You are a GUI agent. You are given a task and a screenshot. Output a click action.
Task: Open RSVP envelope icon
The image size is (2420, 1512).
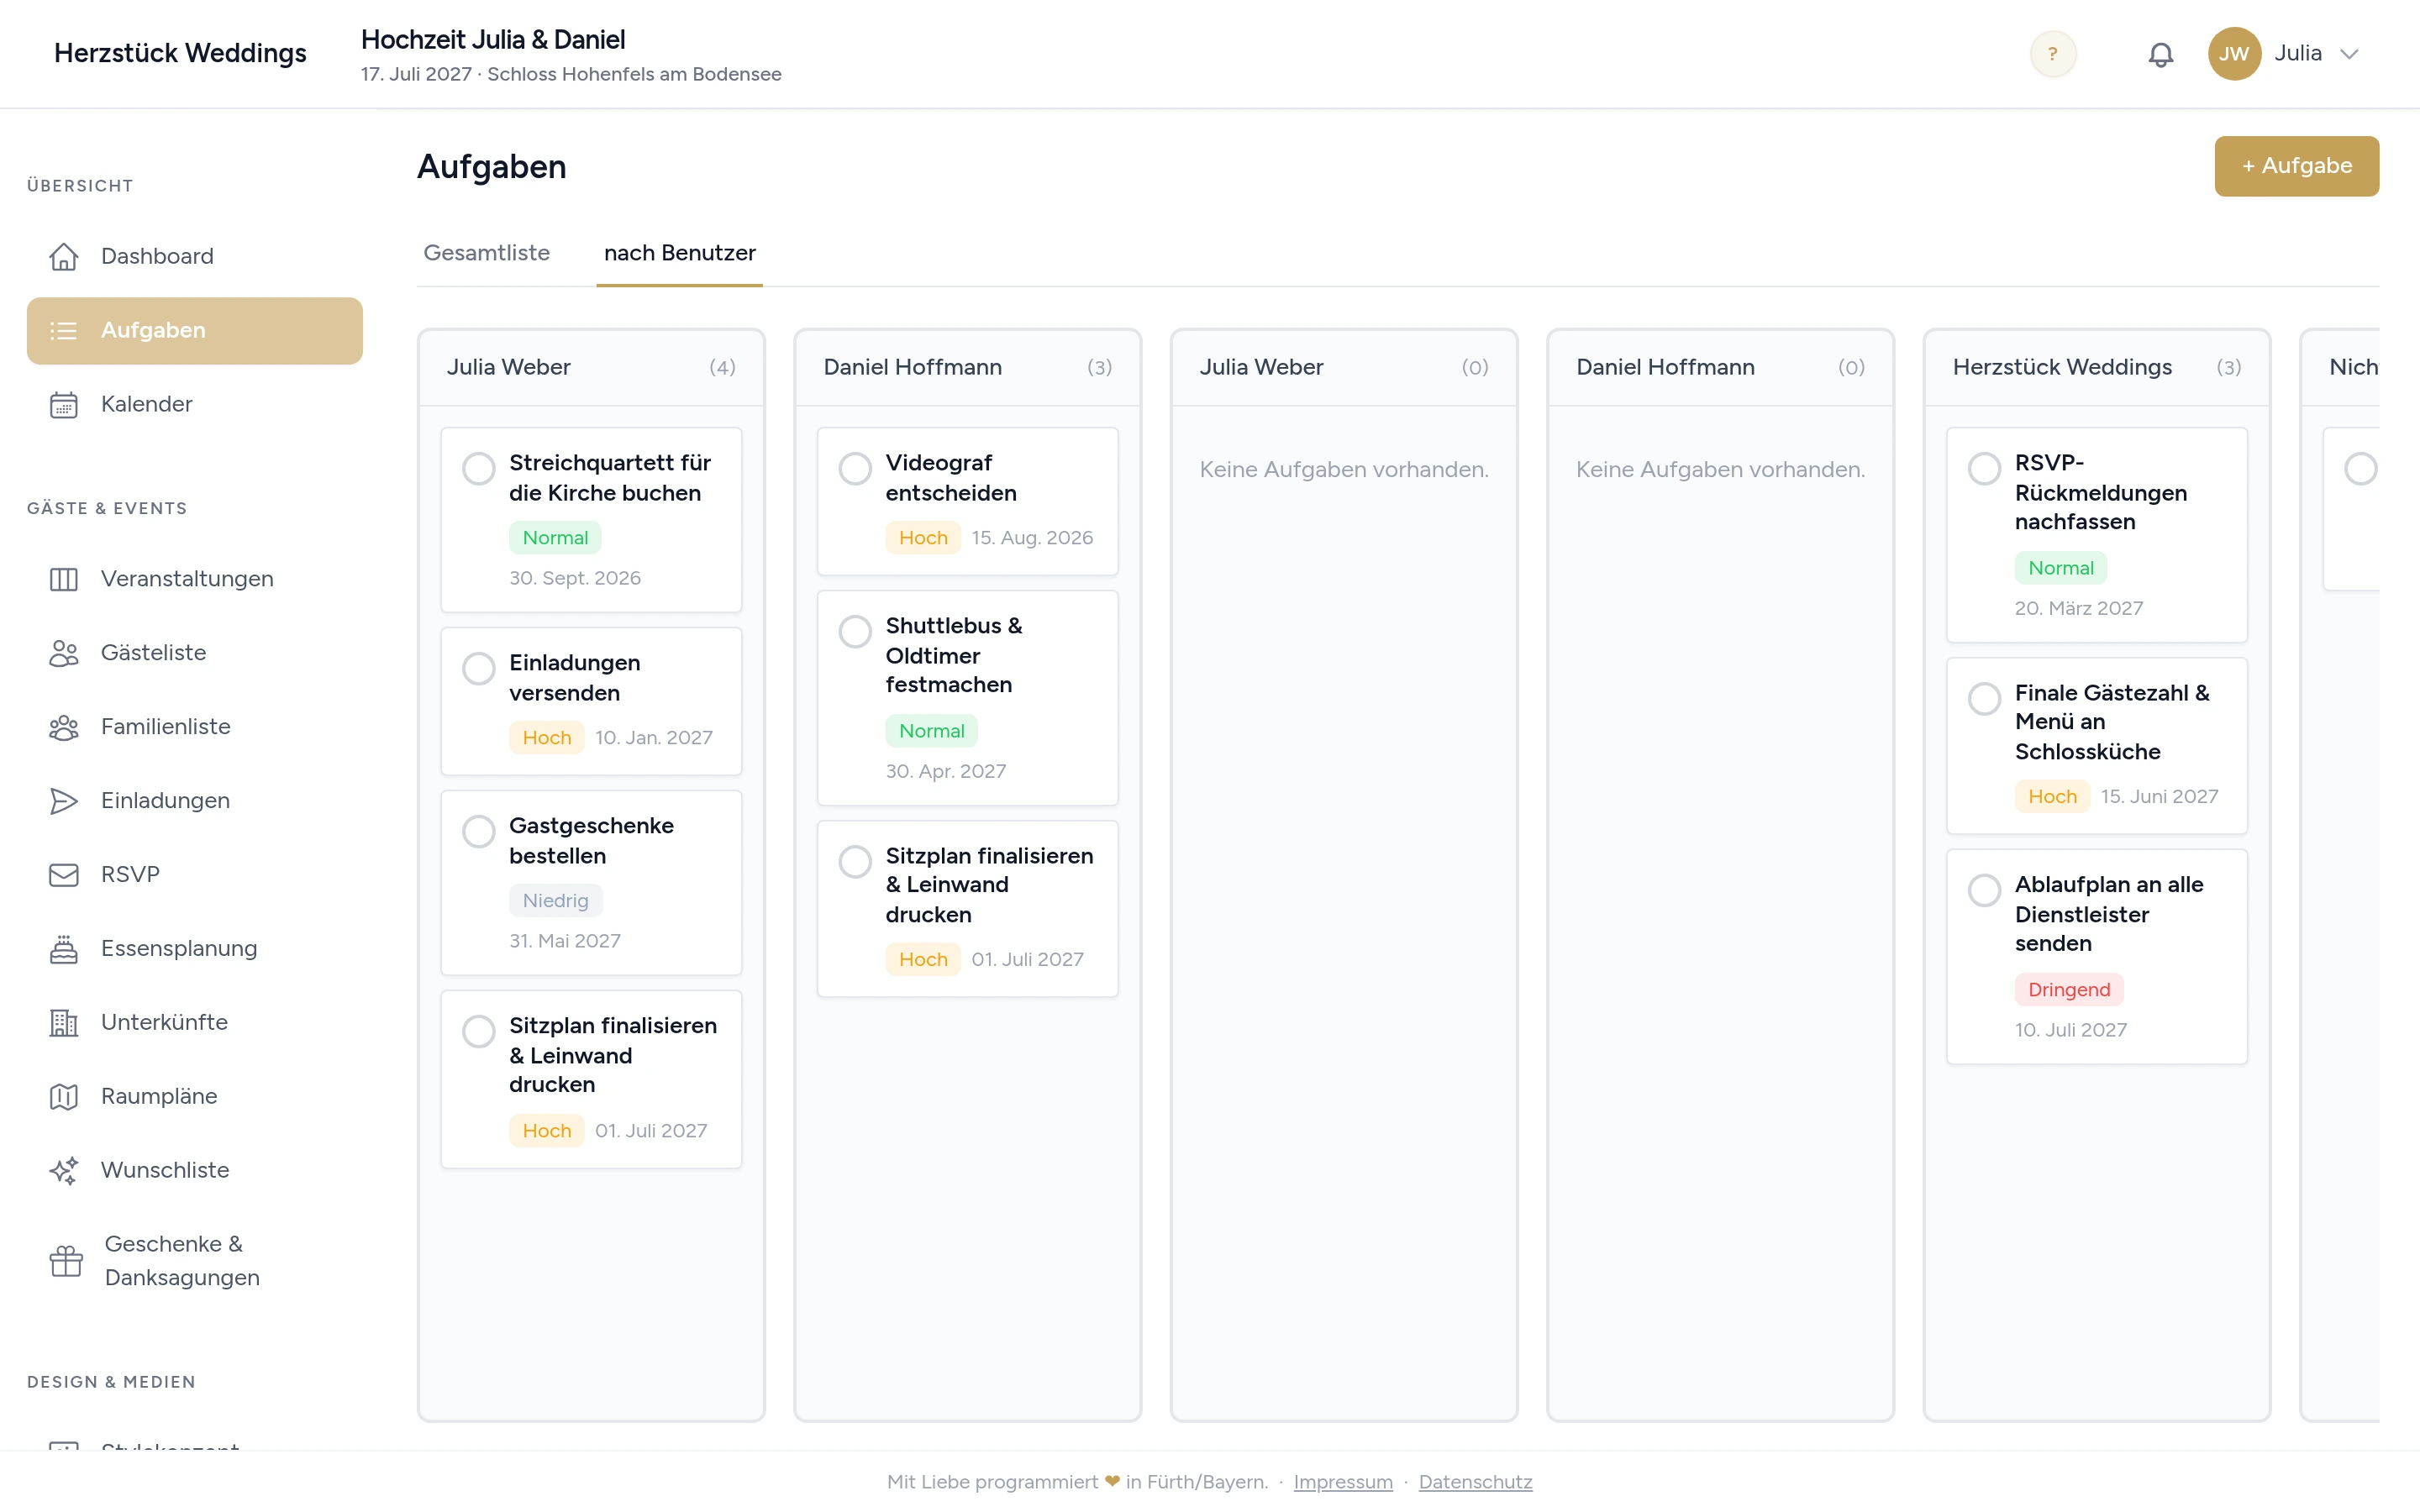(x=64, y=874)
